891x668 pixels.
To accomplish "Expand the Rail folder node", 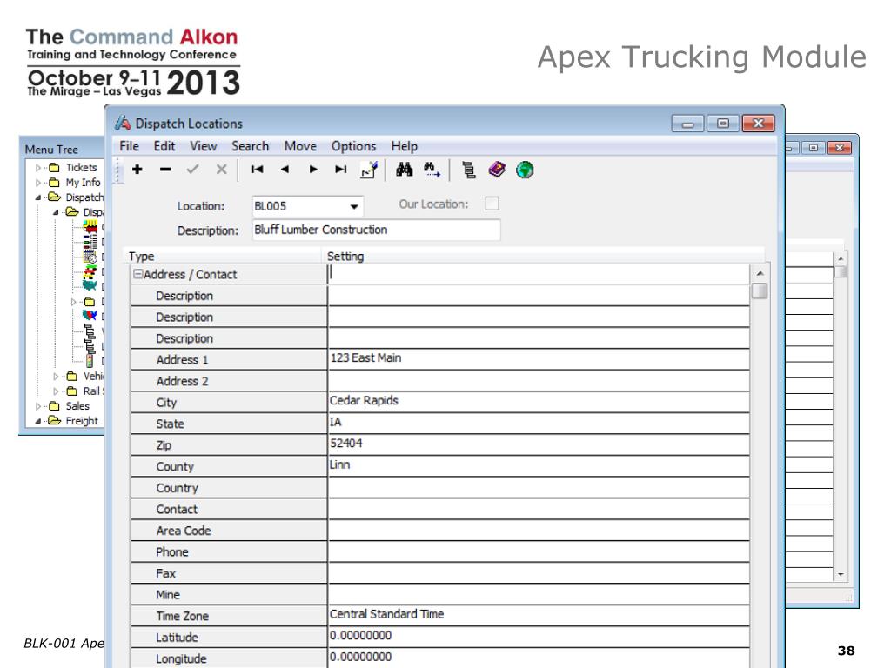I will point(56,391).
